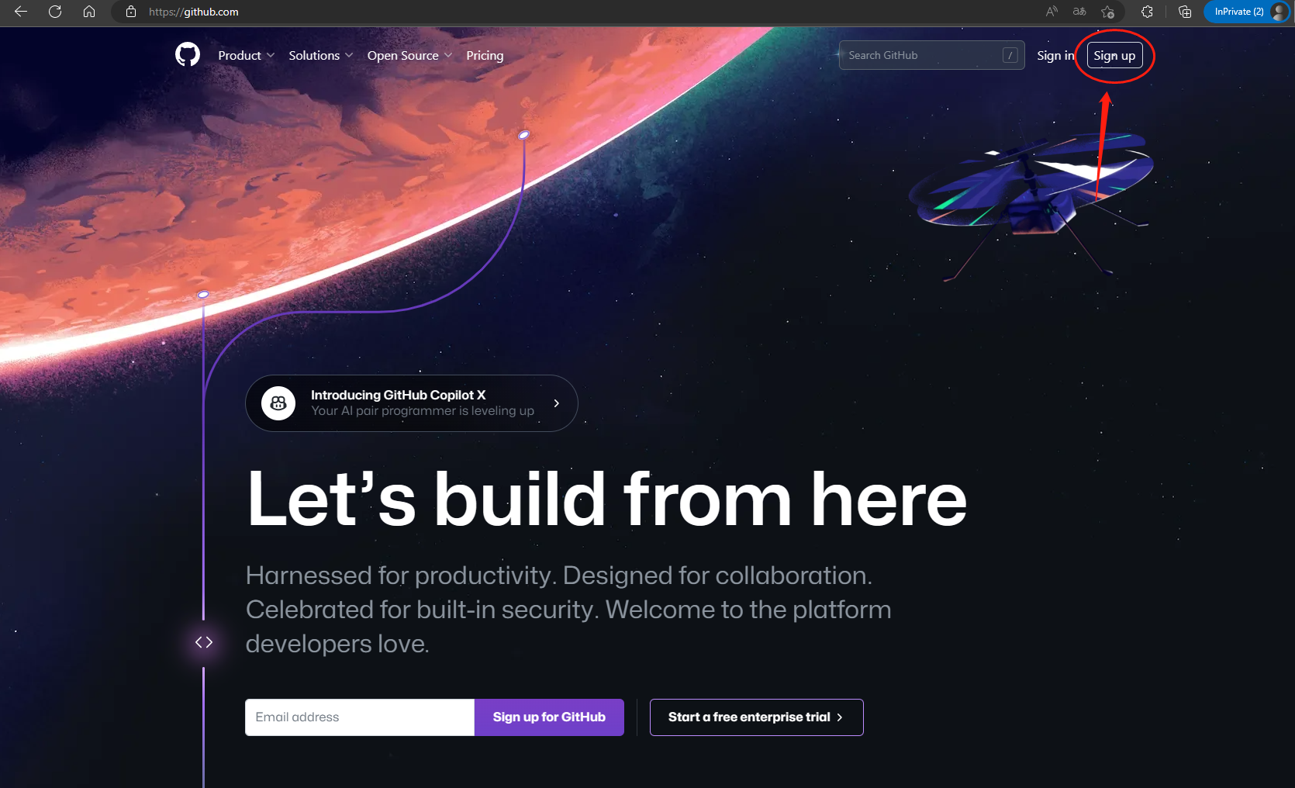
Task: Expand the Product dropdown menu
Action: pos(246,56)
